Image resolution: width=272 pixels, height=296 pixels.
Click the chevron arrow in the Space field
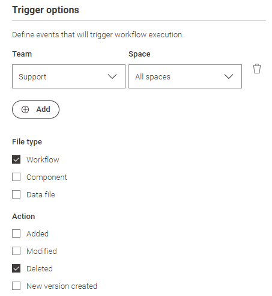point(229,76)
